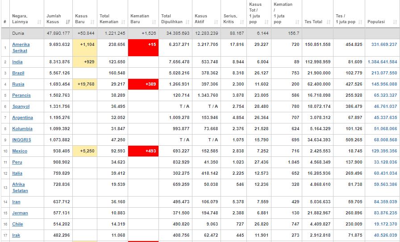Open the Chile country link
Screen dimensions: 400x242
[17, 224]
